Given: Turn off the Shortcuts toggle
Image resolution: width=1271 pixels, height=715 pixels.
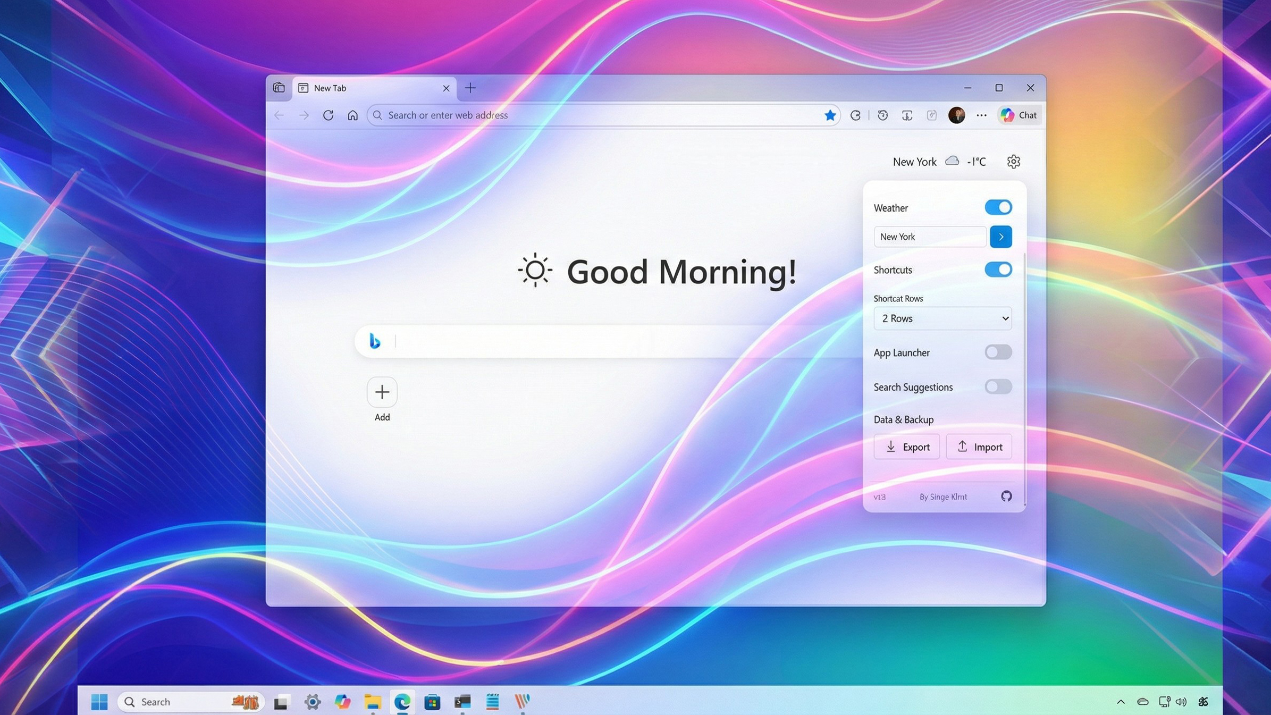Looking at the screenshot, I should tap(999, 270).
